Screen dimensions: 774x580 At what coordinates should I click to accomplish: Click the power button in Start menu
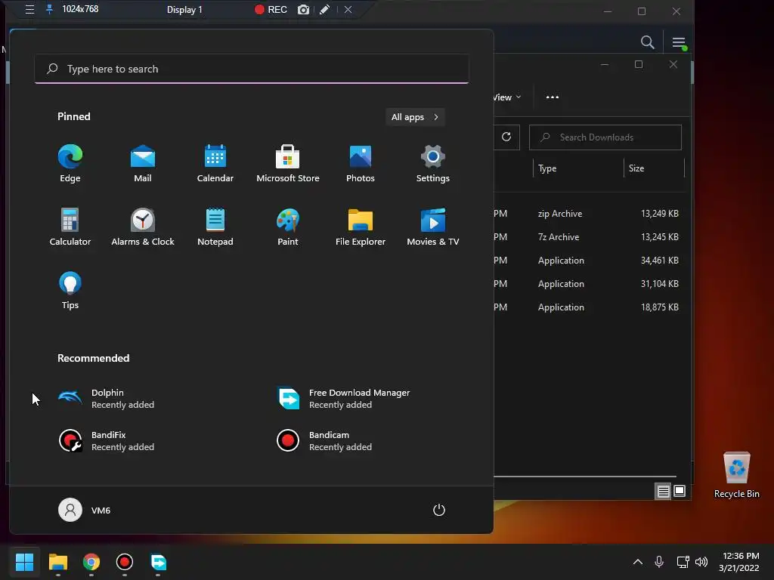click(439, 510)
